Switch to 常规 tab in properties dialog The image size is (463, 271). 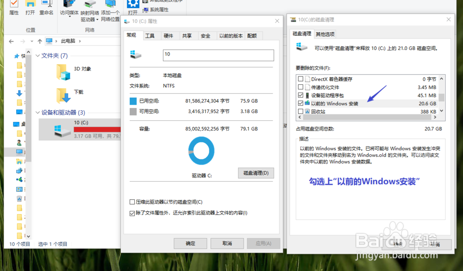(x=131, y=35)
